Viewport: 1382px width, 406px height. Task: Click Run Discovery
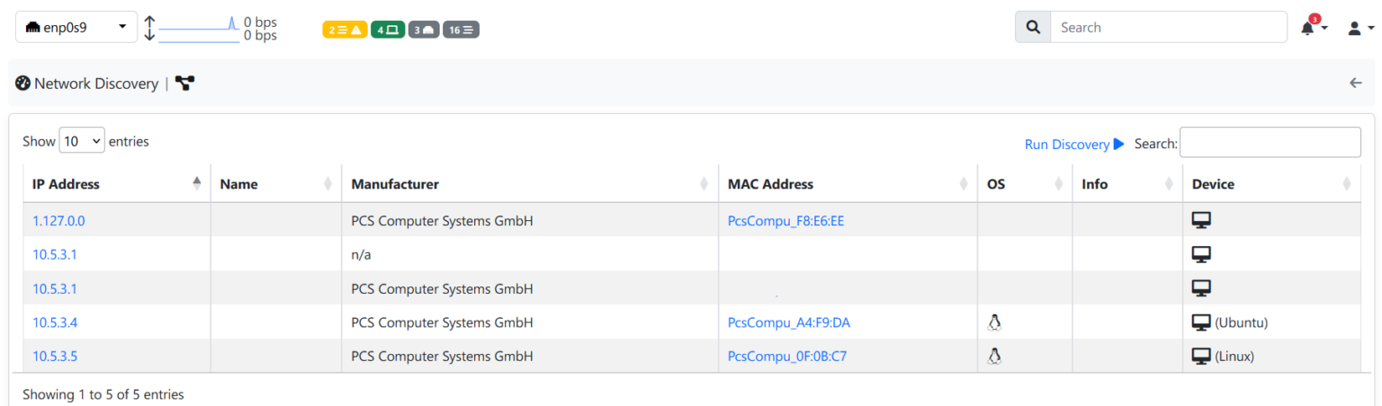pos(1074,144)
